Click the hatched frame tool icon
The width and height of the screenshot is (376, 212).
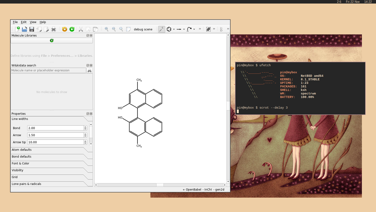click(208, 29)
